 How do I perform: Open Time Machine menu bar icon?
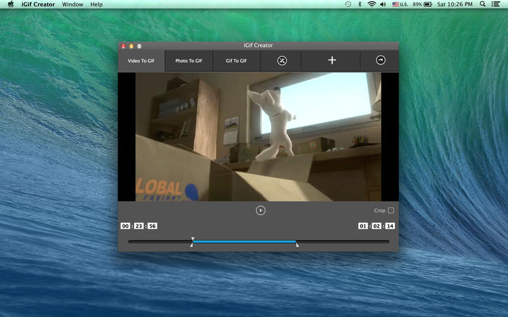coord(348,4)
